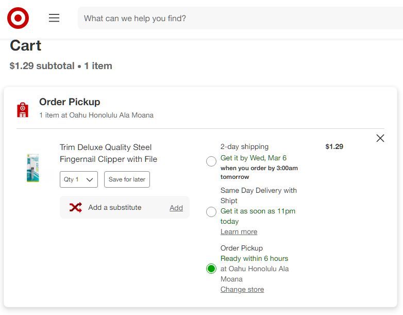Screen dimensions: 403x315
Task: Open the hamburger navigation menu
Action: pos(54,18)
